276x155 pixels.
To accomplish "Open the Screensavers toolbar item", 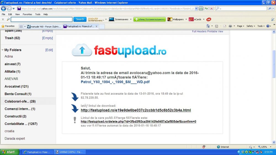I will [118, 19].
